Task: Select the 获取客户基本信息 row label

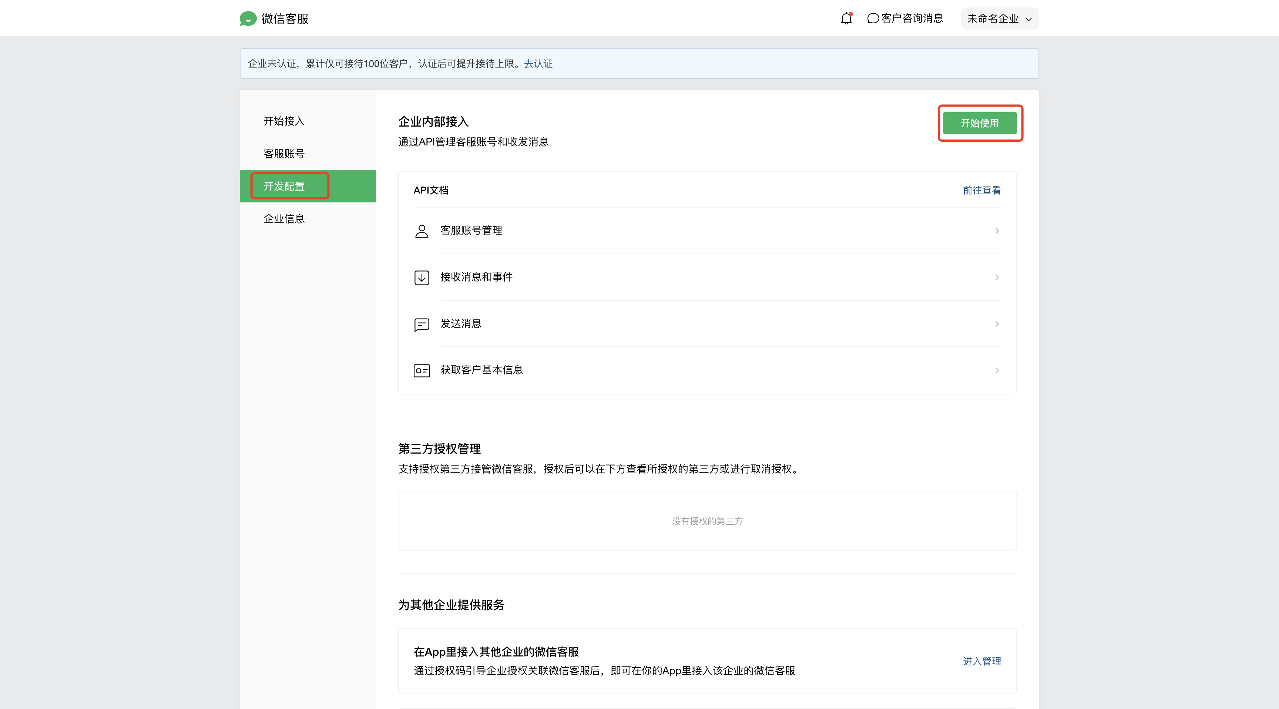Action: 481,370
